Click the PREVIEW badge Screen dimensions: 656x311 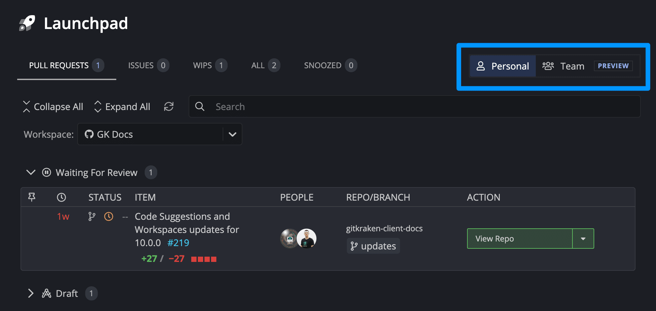click(613, 66)
